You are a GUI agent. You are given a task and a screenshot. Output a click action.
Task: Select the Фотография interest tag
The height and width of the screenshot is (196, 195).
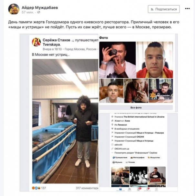click(x=138, y=158)
